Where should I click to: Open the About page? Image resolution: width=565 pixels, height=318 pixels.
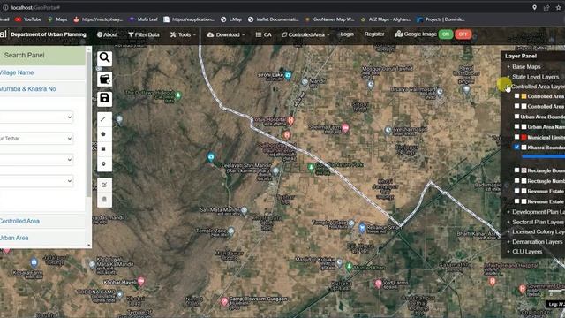[x=108, y=34]
